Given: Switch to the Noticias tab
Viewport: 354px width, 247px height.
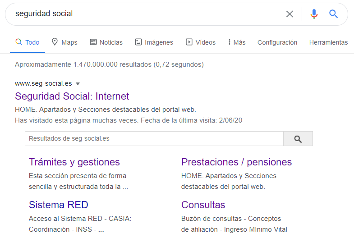Looking at the screenshot, I should coord(106,42).
